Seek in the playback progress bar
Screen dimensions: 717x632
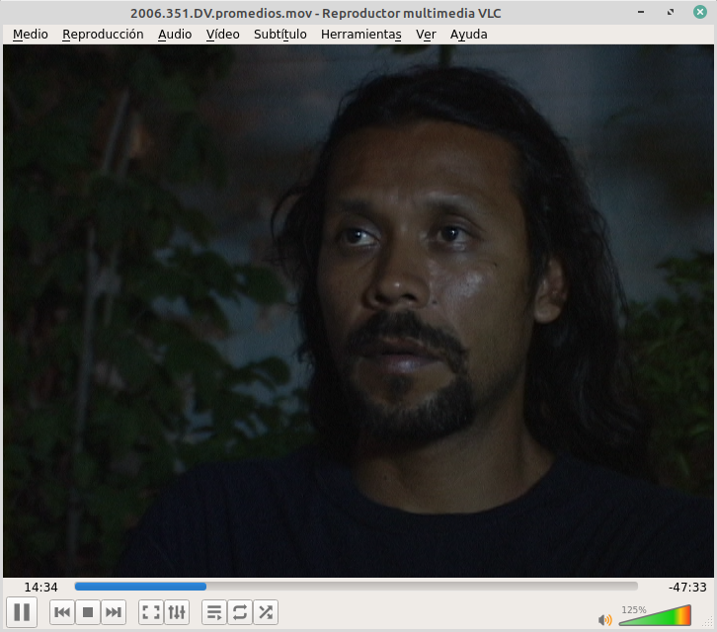(356, 587)
